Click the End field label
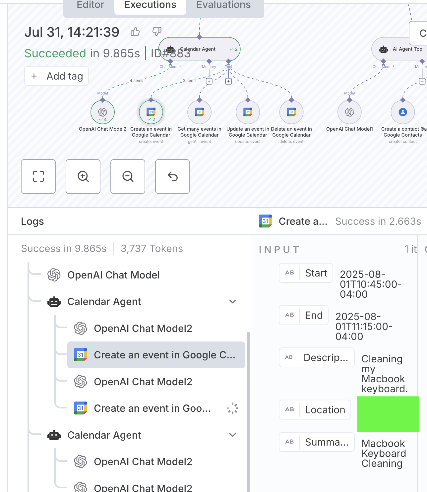The image size is (427, 492). click(x=304, y=315)
